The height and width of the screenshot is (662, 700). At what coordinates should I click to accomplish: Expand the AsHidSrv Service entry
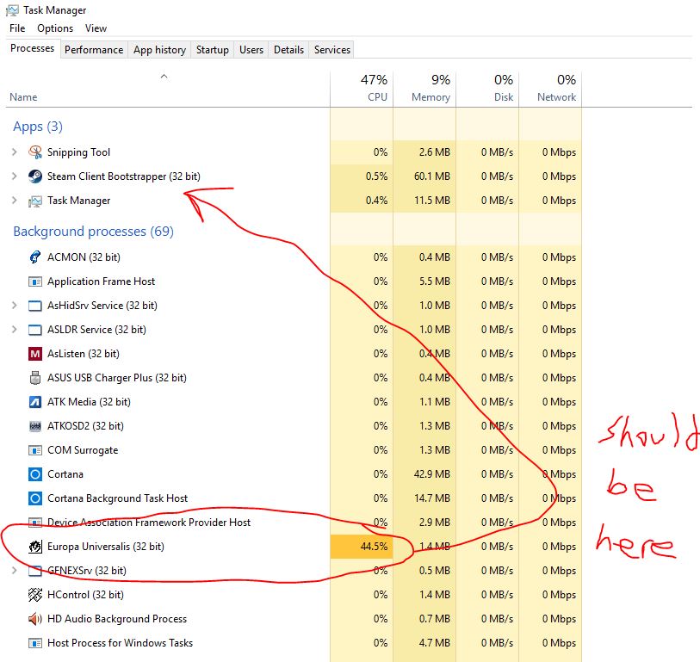[x=15, y=306]
